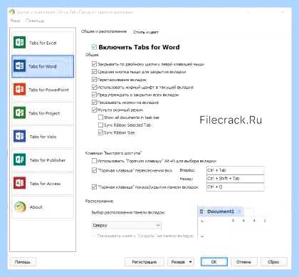Select the Tabs for Project icon
Screen dimensions: 299x277
click(19, 113)
